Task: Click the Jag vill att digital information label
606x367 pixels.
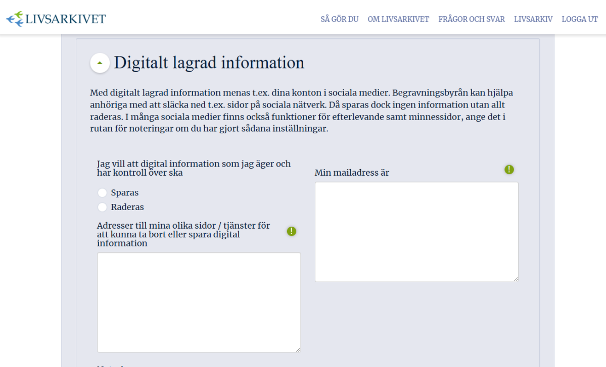Action: 194,168
